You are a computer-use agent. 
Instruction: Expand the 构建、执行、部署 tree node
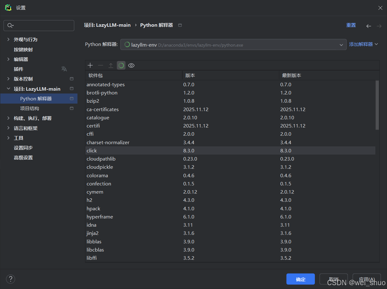pyautogui.click(x=8, y=118)
